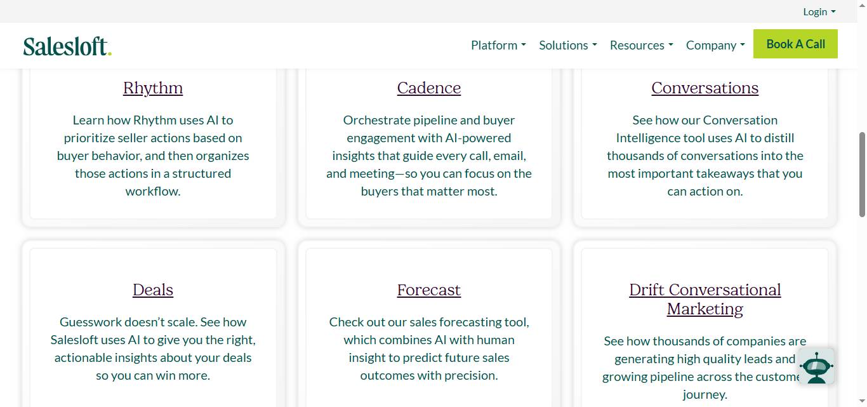
Task: Open the Platform dropdown menu
Action: (x=498, y=45)
